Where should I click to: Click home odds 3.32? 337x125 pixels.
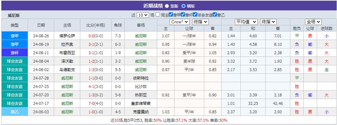pos(231,61)
